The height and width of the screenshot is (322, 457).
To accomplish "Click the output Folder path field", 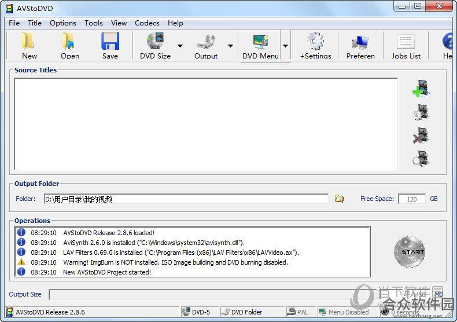I will (186, 199).
